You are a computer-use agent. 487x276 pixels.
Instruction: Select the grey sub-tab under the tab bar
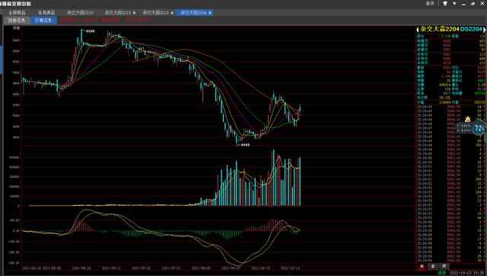pos(17,21)
